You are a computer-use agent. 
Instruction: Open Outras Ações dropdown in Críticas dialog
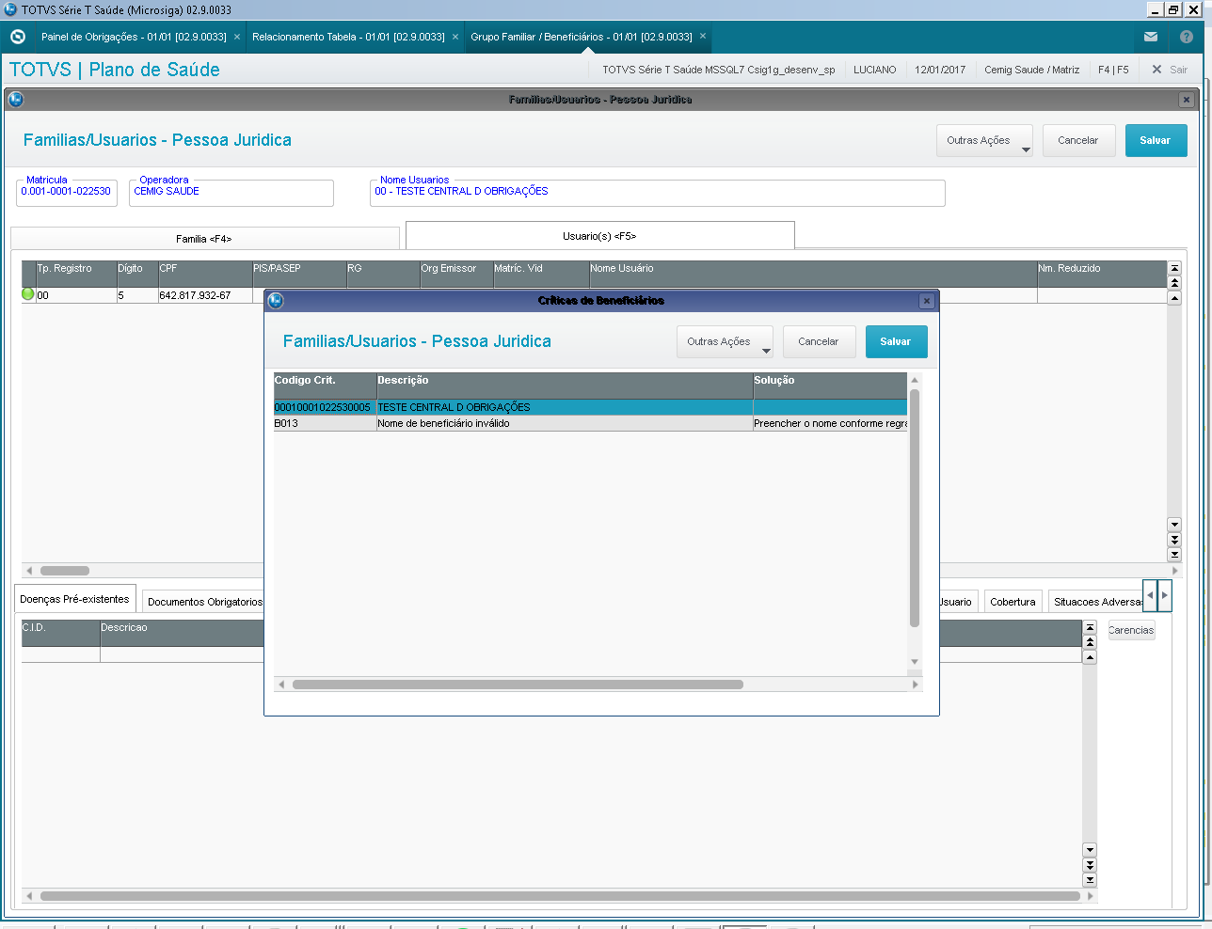(x=725, y=342)
